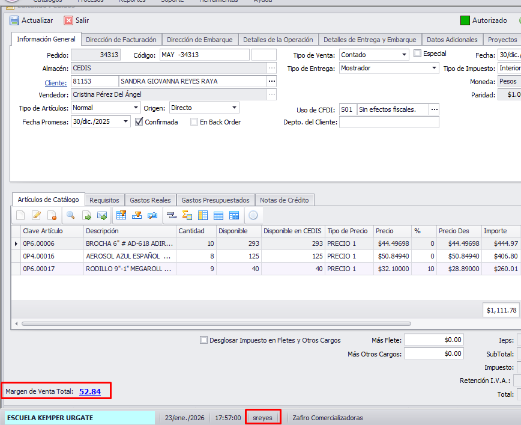Screen dimensions: 521x425
Task: Click the 52.84 sales margin link
Action: (90, 391)
